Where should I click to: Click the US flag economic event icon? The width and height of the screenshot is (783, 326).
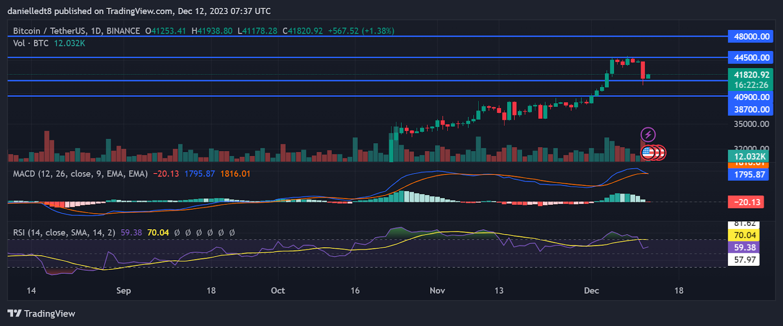tap(648, 153)
